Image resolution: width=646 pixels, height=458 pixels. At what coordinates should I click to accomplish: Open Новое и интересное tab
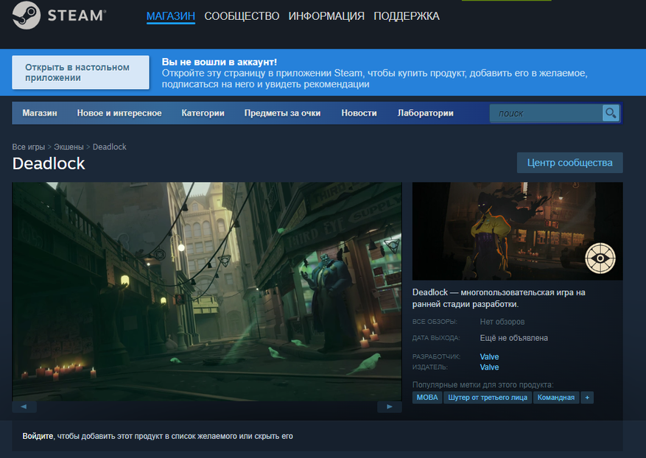tap(119, 113)
